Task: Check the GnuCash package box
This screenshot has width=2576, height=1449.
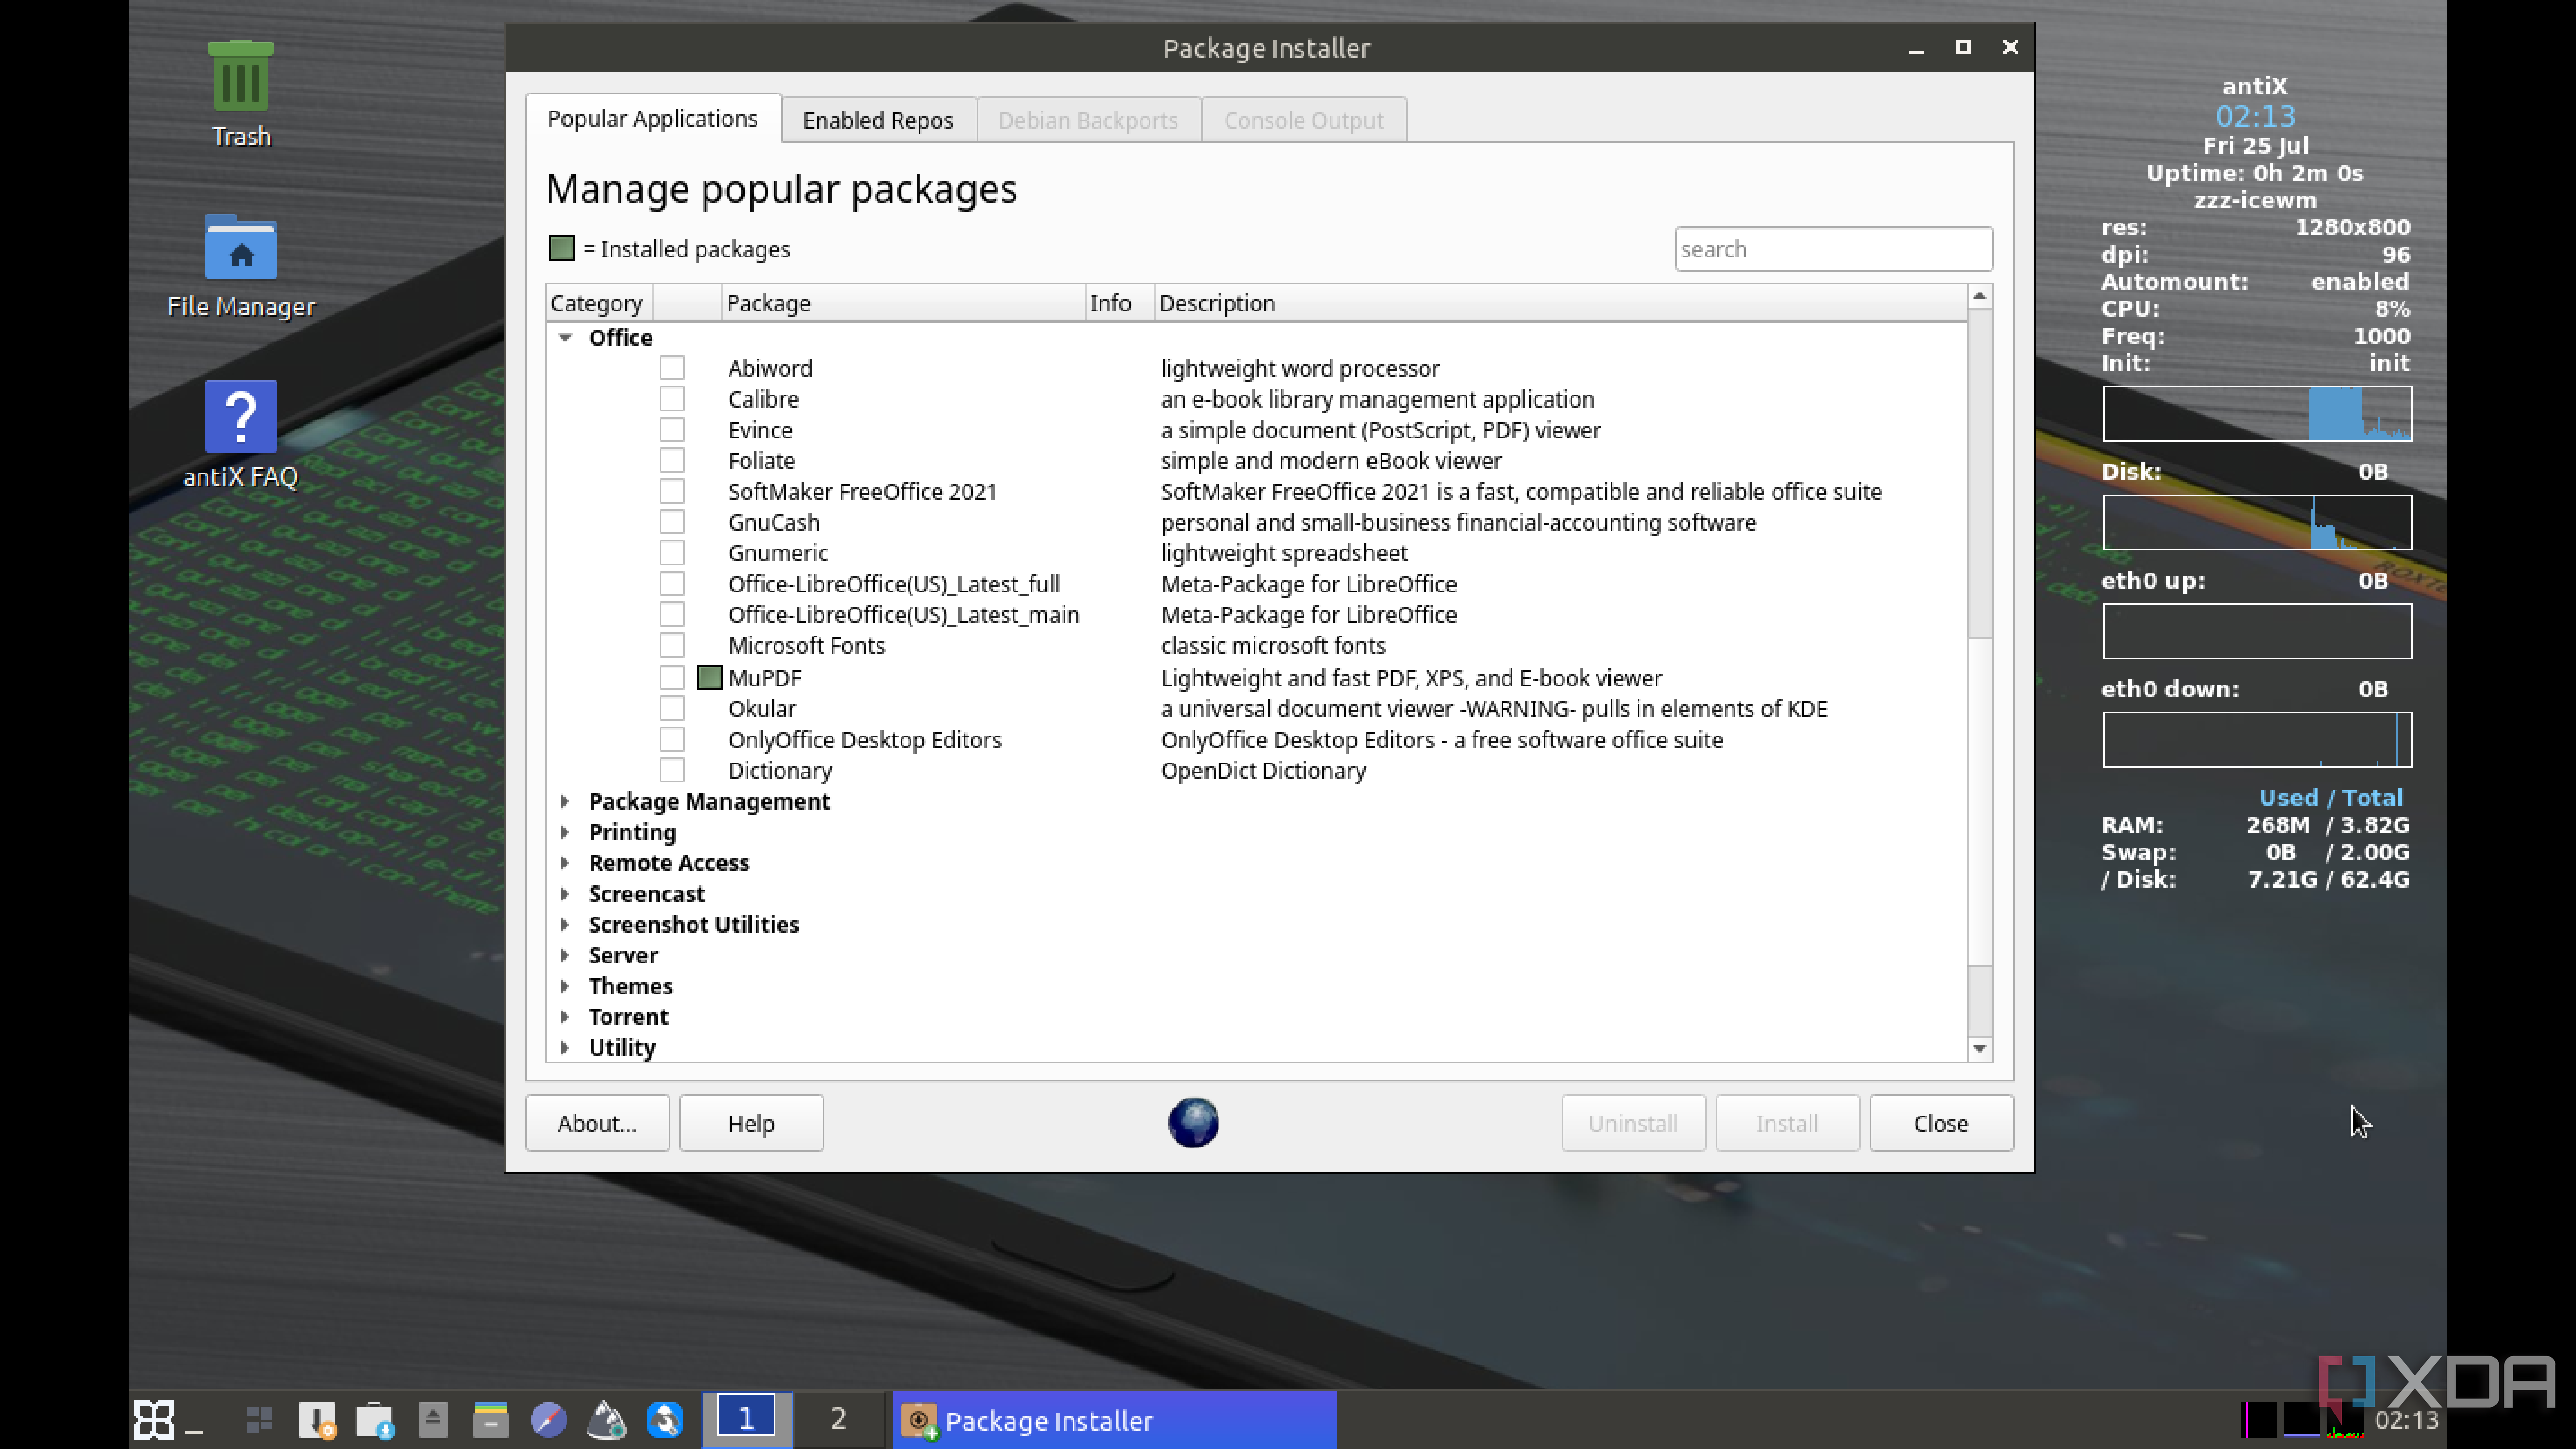Action: coord(672,522)
